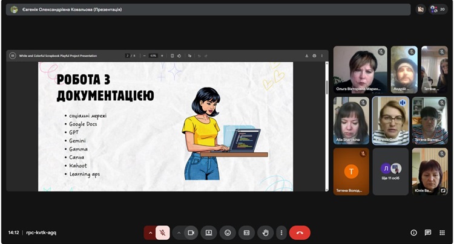Open meeting details info icon
The height and width of the screenshot is (244, 454).
coord(414,233)
